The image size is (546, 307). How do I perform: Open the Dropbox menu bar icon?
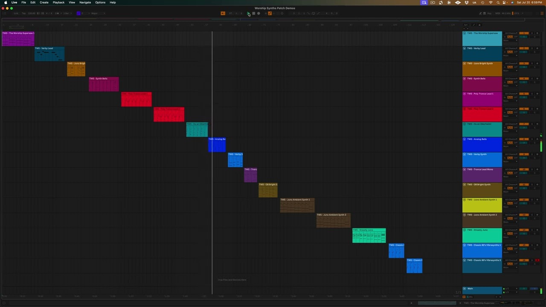tap(466, 3)
